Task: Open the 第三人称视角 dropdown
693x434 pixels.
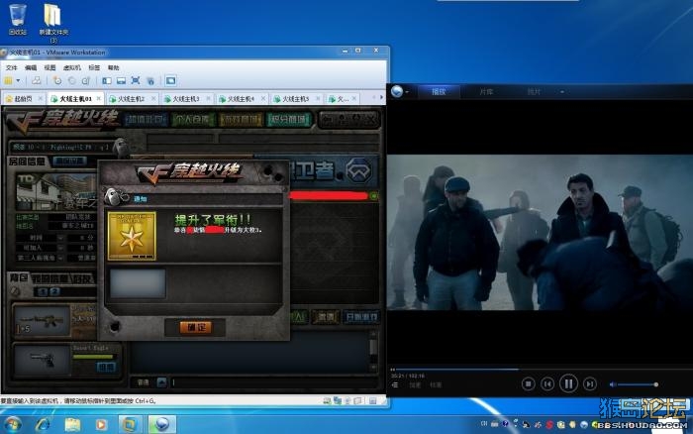Action: 60,258
